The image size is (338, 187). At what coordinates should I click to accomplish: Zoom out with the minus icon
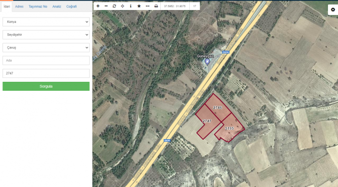106,6
